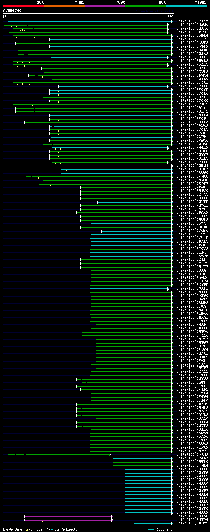Open hit UniRef100_P56596
This screenshot has height=532, width=210.
(x=192, y=436)
